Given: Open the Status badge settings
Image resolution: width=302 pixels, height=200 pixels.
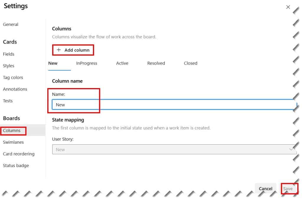Looking at the screenshot, I should [16, 165].
